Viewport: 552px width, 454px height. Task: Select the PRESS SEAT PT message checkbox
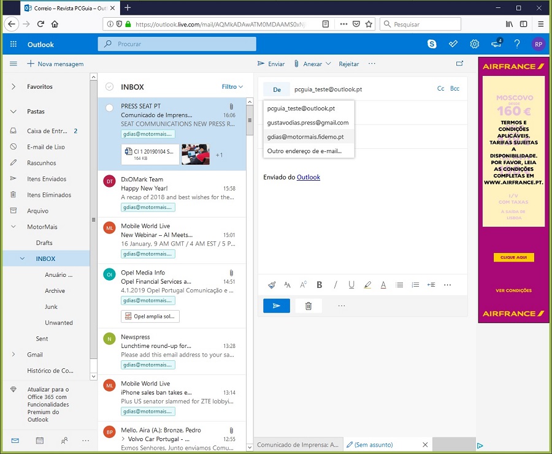(109, 107)
